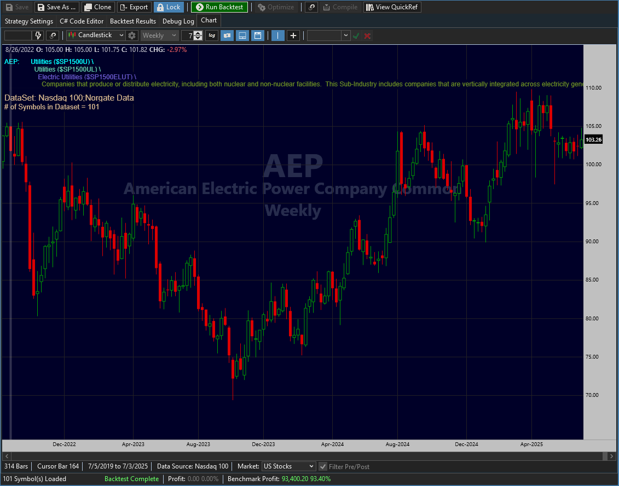This screenshot has height=486, width=619.
Task: Click Electric Utilities ($SP1500ELUT) text
Action: click(87, 77)
